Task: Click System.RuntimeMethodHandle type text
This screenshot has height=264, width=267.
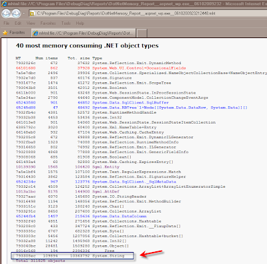Action: (x=124, y=112)
